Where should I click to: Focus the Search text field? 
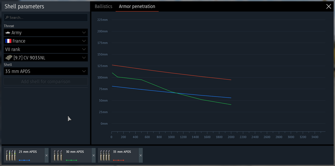point(47,18)
